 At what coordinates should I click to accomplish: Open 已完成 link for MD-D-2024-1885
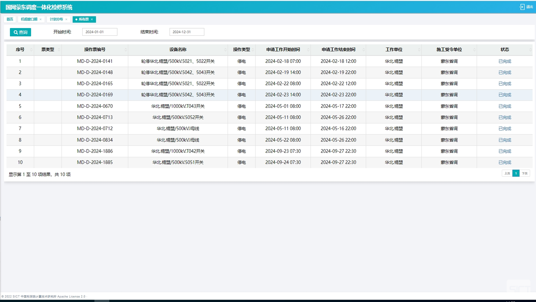tap(504, 162)
